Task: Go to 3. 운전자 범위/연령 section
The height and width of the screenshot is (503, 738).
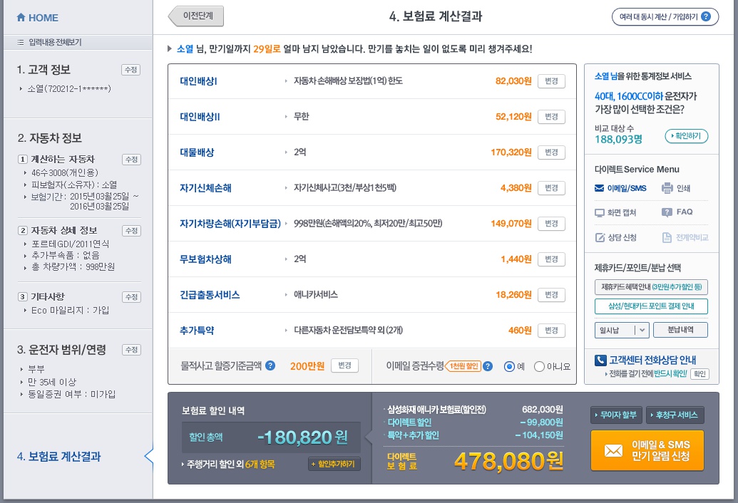Action: [61, 350]
